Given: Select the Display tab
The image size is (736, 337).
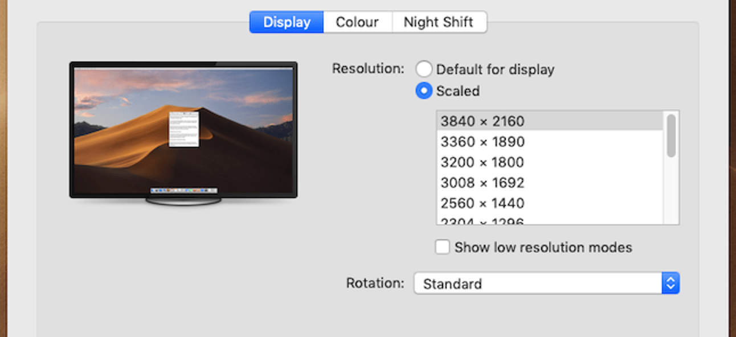Looking at the screenshot, I should click(x=286, y=22).
